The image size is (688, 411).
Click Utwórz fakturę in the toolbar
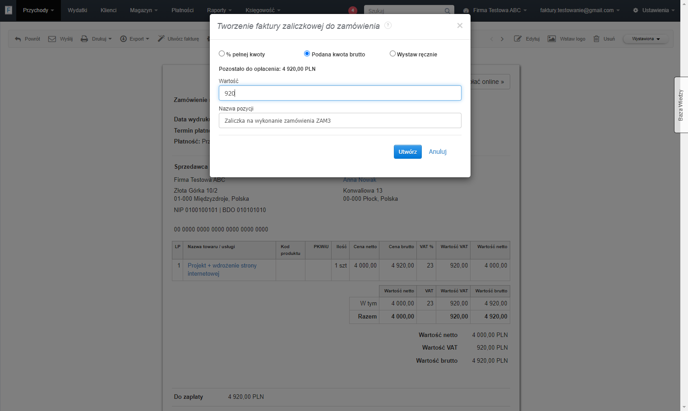tap(178, 39)
